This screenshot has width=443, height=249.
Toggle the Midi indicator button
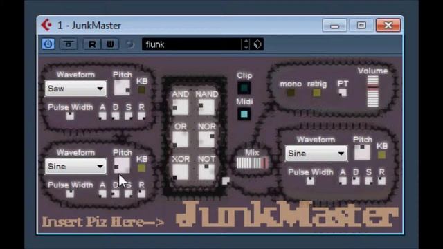[x=244, y=114]
